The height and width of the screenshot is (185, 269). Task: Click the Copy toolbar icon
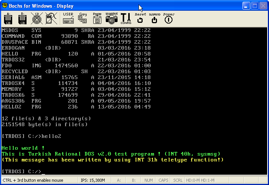click(x=83, y=18)
